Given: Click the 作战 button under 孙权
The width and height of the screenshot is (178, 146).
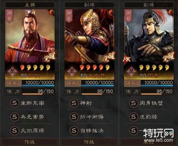Looking at the screenshot, I should coord(30,142).
